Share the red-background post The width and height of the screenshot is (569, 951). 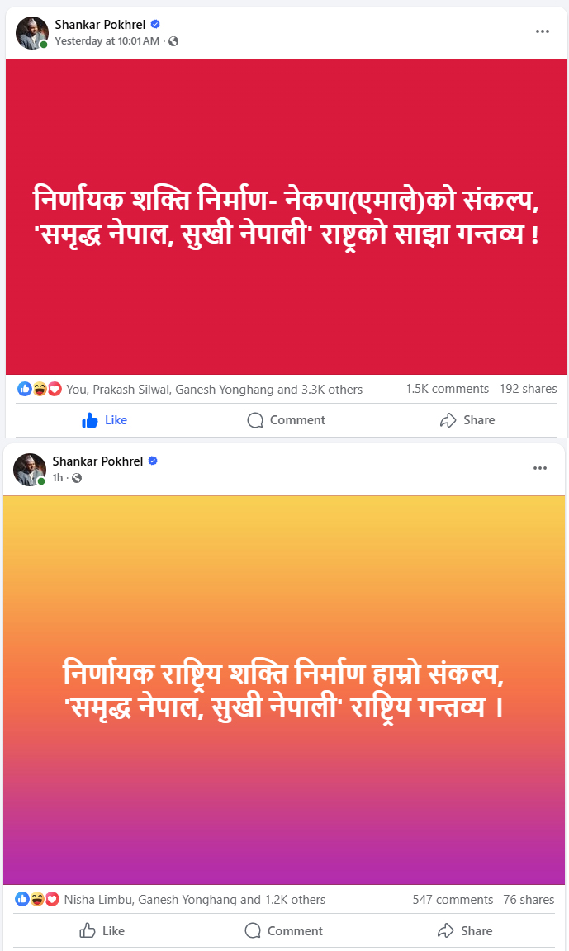467,420
